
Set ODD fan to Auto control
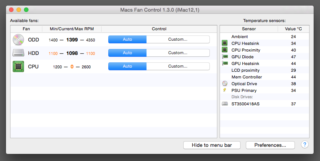click(127, 40)
